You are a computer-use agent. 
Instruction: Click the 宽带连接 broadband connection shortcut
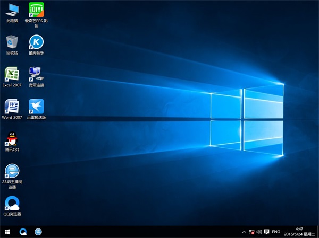click(36, 74)
